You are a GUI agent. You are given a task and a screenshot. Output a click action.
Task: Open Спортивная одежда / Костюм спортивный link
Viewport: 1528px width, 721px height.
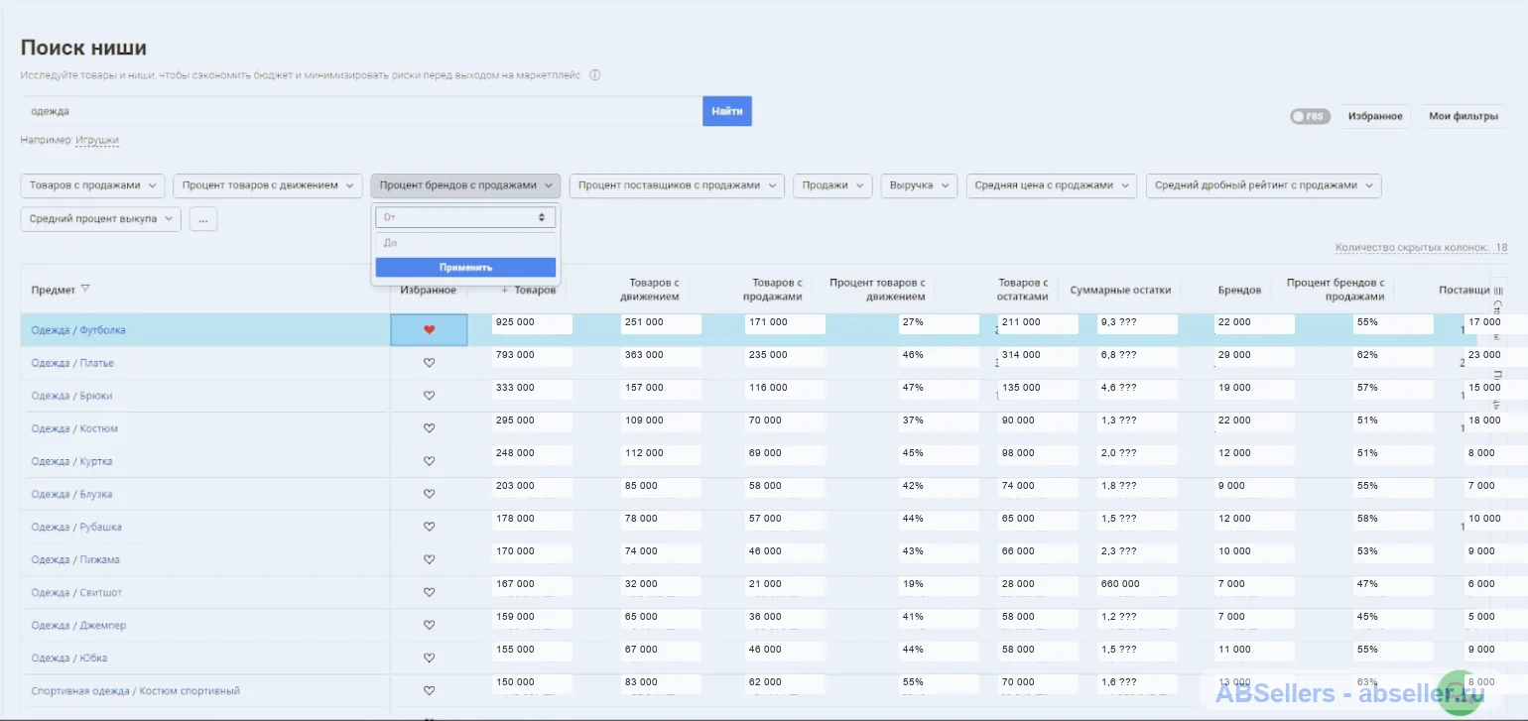[x=136, y=690]
